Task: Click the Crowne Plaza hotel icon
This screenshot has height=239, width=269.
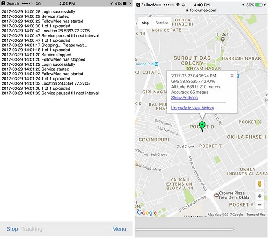Action: (x=216, y=195)
